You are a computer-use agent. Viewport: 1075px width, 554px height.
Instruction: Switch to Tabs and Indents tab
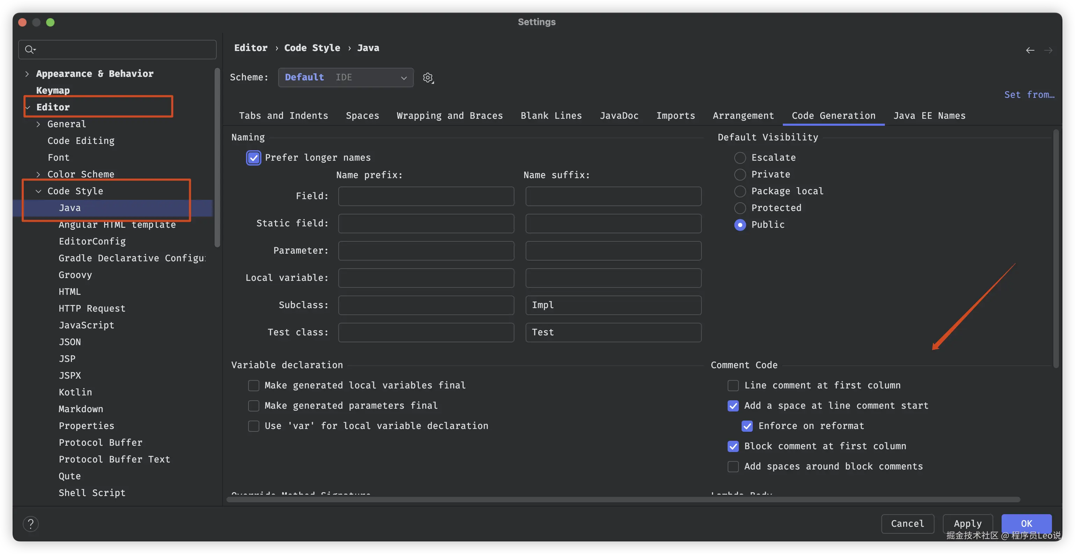click(x=283, y=116)
